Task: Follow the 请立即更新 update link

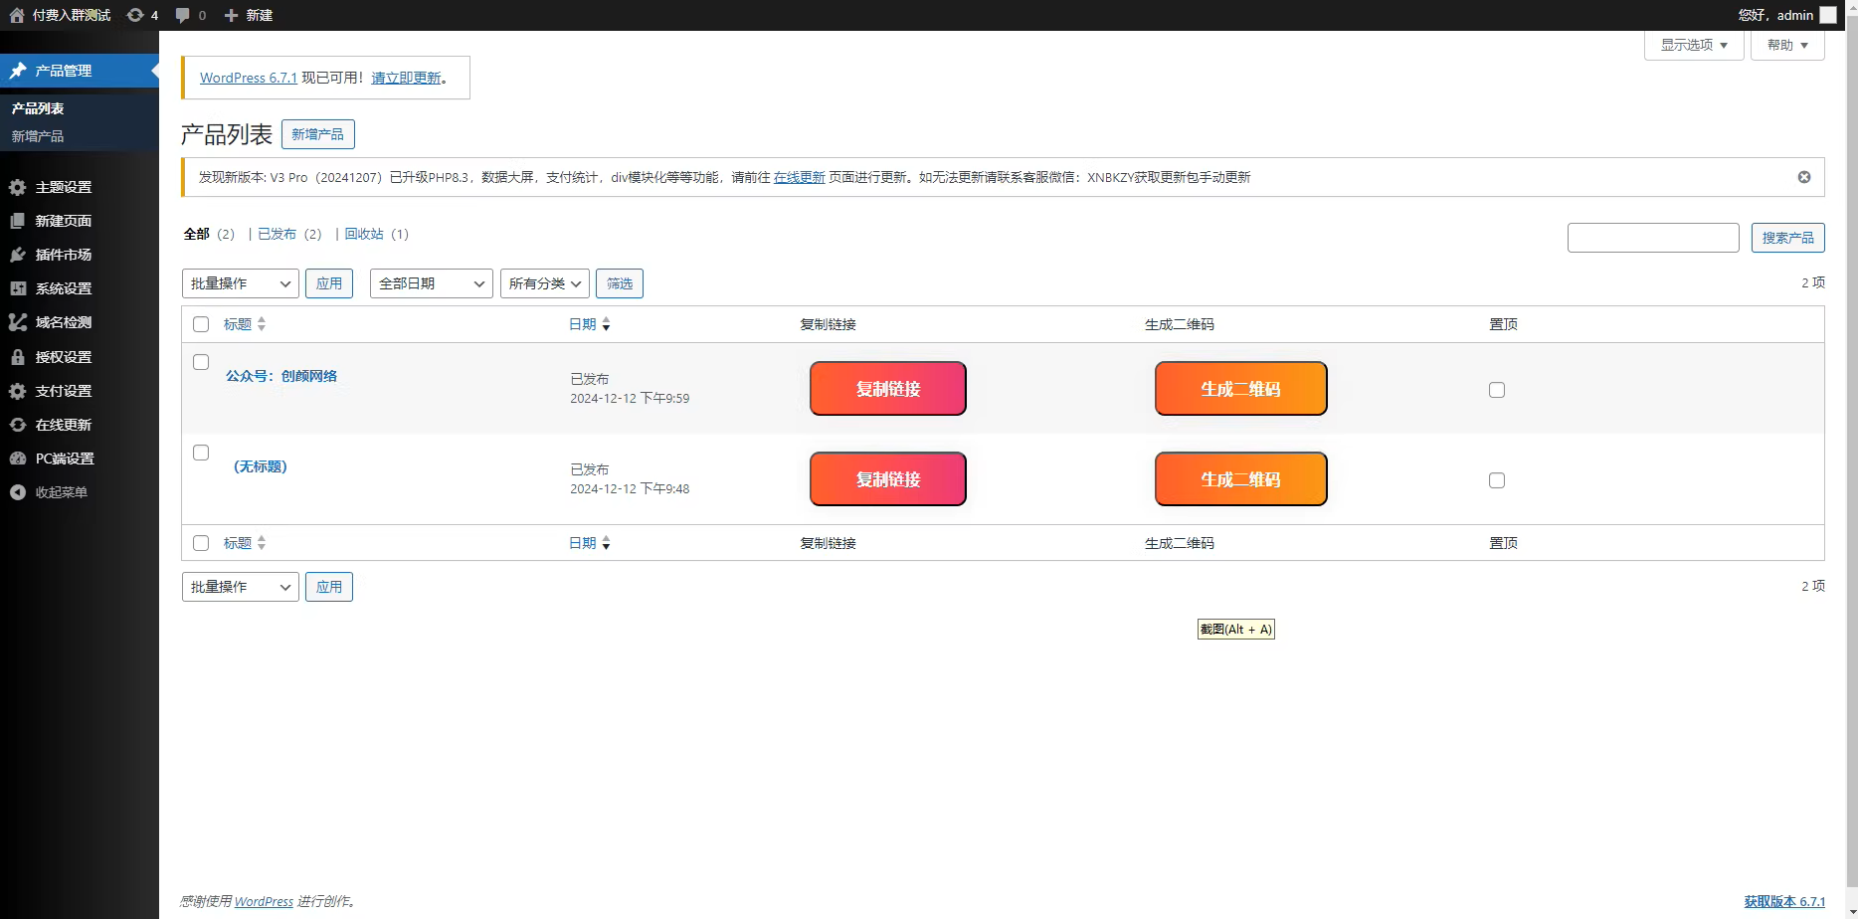Action: point(405,77)
